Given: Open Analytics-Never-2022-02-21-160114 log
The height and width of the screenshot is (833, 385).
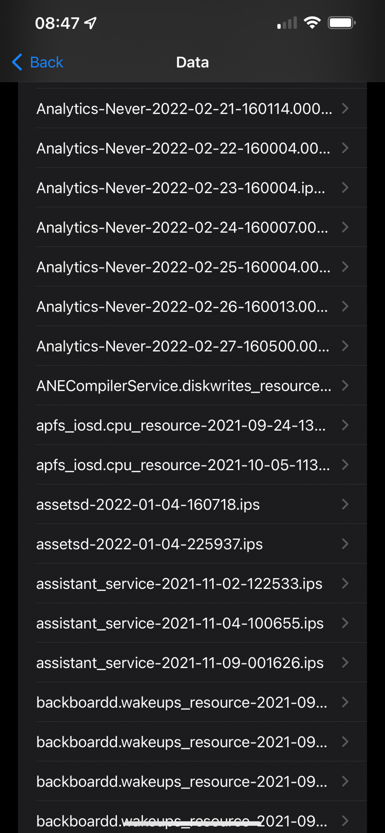Looking at the screenshot, I should 184,109.
